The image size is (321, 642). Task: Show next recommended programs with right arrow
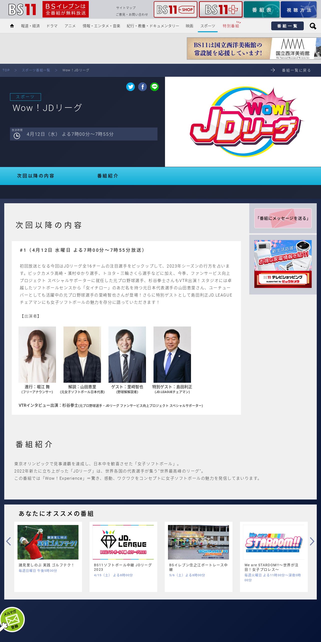tap(312, 541)
